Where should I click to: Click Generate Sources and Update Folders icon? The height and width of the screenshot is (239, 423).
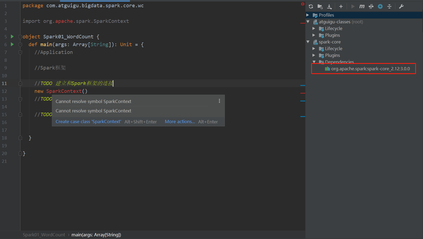pyautogui.click(x=320, y=6)
